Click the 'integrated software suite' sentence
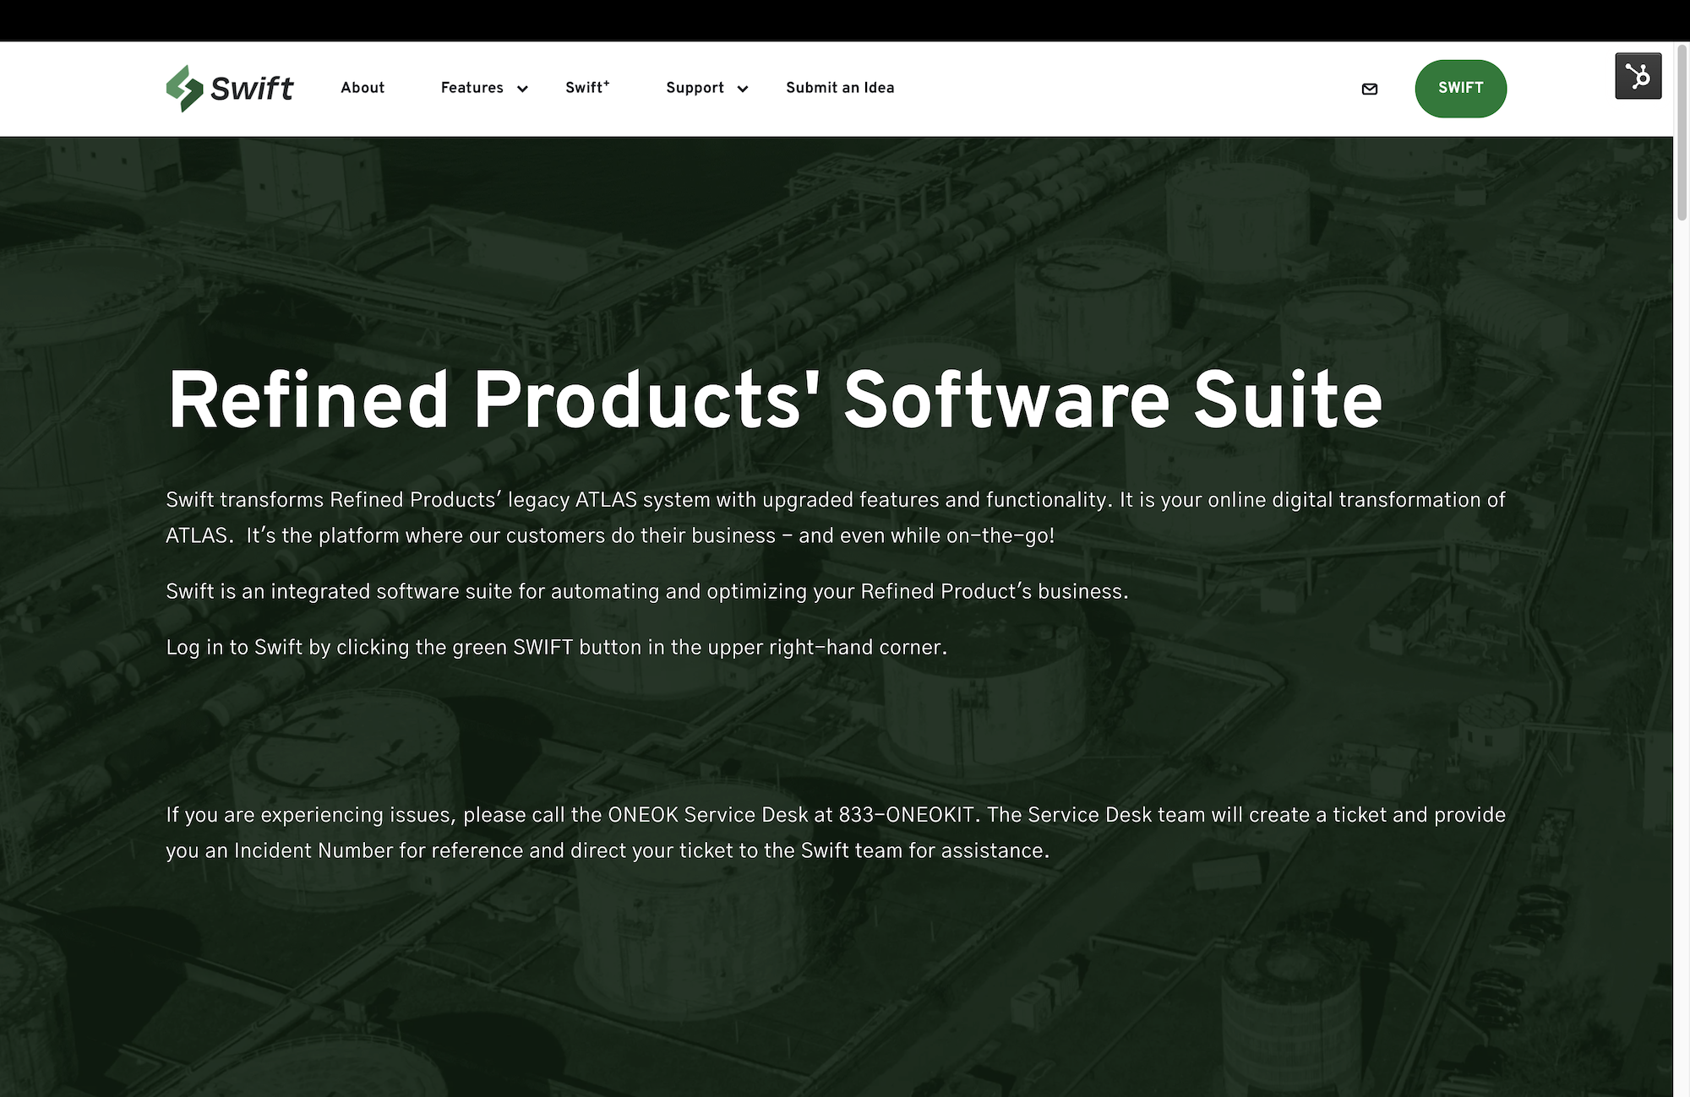 [647, 591]
